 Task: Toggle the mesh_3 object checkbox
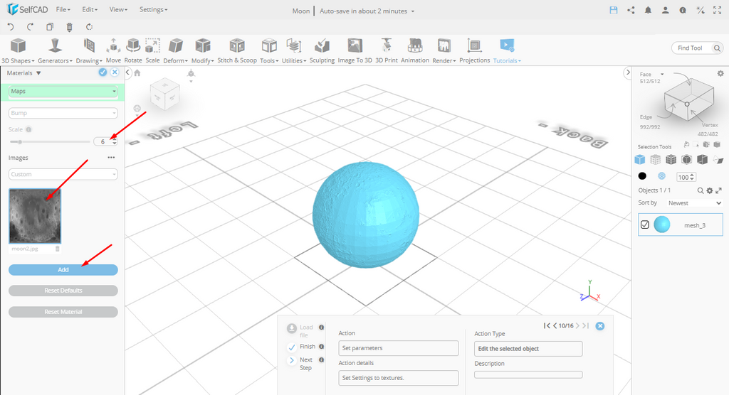(645, 224)
